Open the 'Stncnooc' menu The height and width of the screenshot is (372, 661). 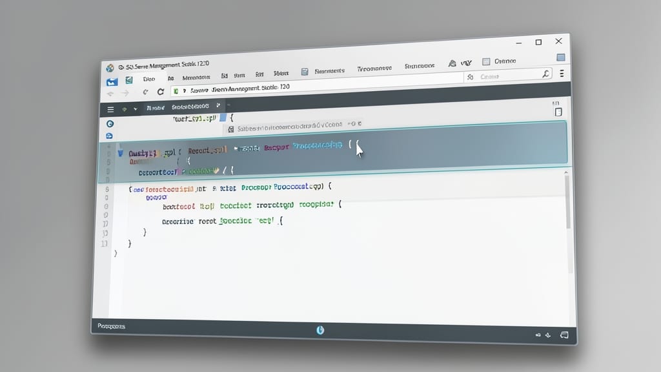pyautogui.click(x=420, y=66)
